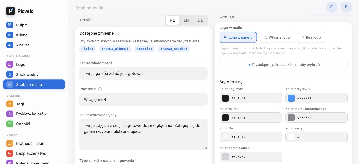Go to Cenniki
This screenshot has width=359, height=164.
(34, 124)
